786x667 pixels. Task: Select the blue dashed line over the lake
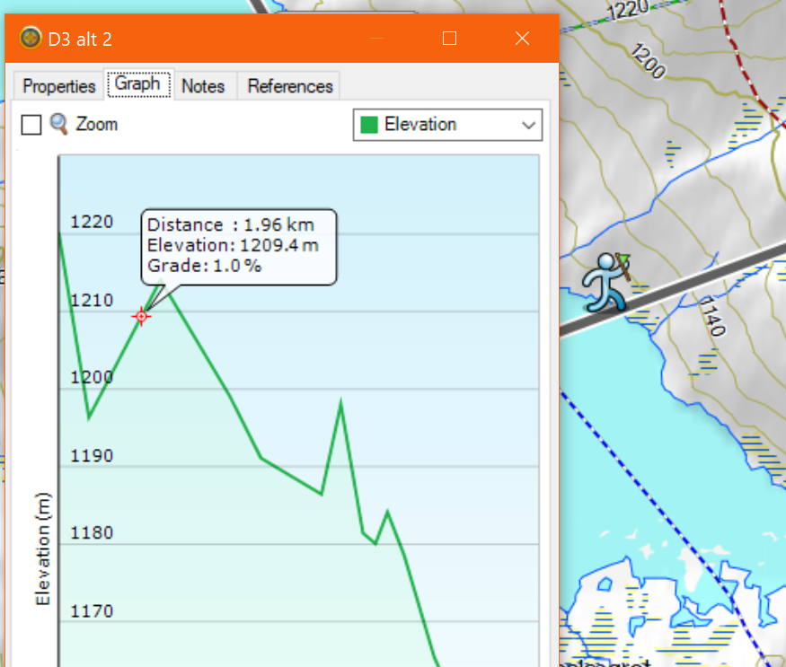pos(665,503)
